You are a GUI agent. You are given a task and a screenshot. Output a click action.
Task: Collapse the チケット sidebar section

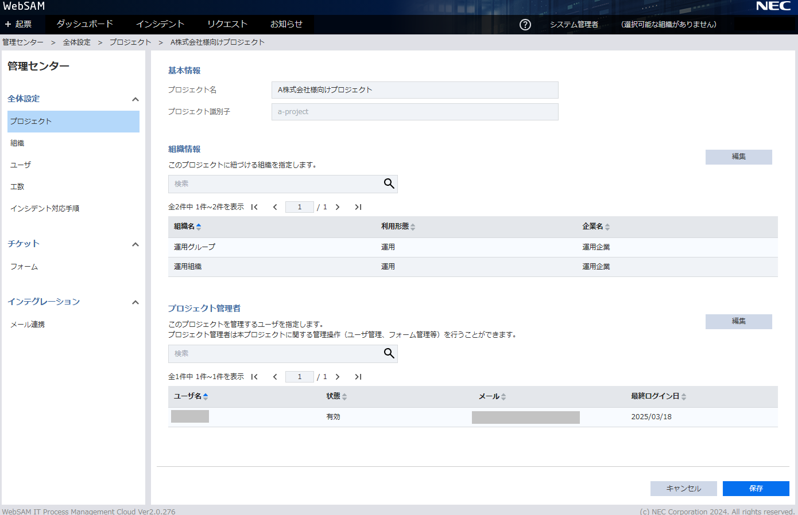pyautogui.click(x=135, y=244)
